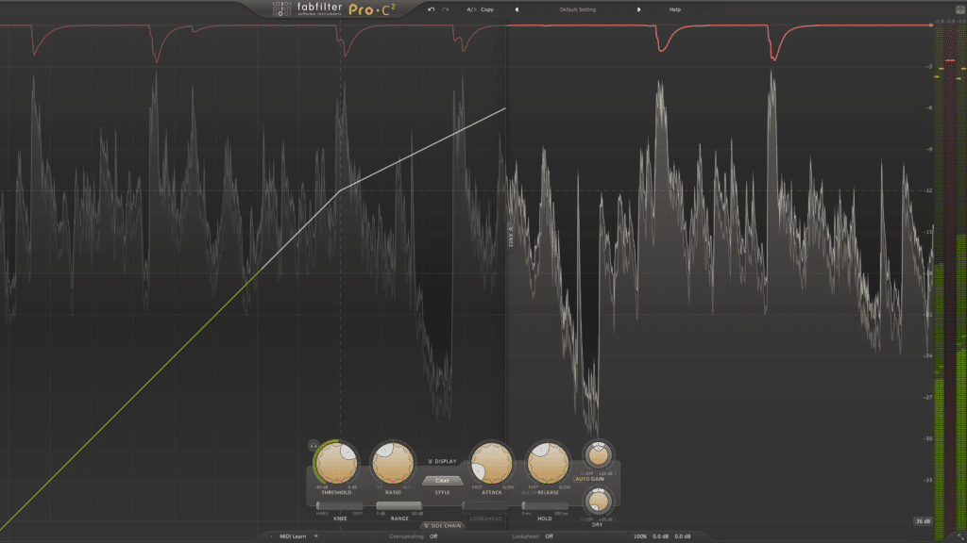Click the Knee slider
Image resolution: width=967 pixels, height=543 pixels.
pyautogui.click(x=340, y=506)
